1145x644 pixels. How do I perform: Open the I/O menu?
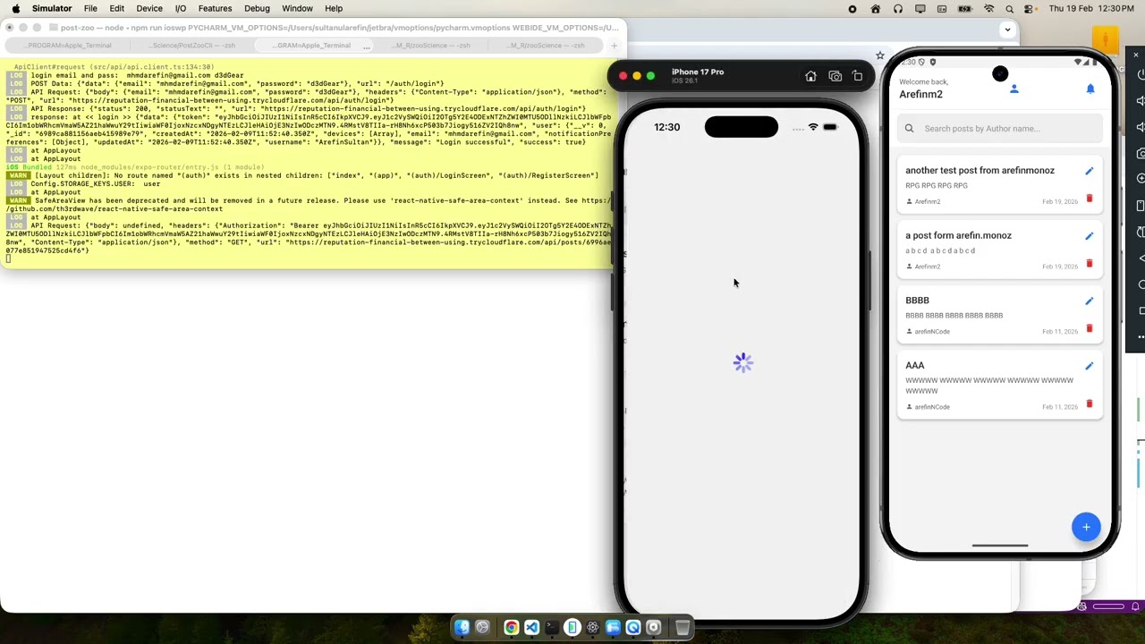coord(181,8)
